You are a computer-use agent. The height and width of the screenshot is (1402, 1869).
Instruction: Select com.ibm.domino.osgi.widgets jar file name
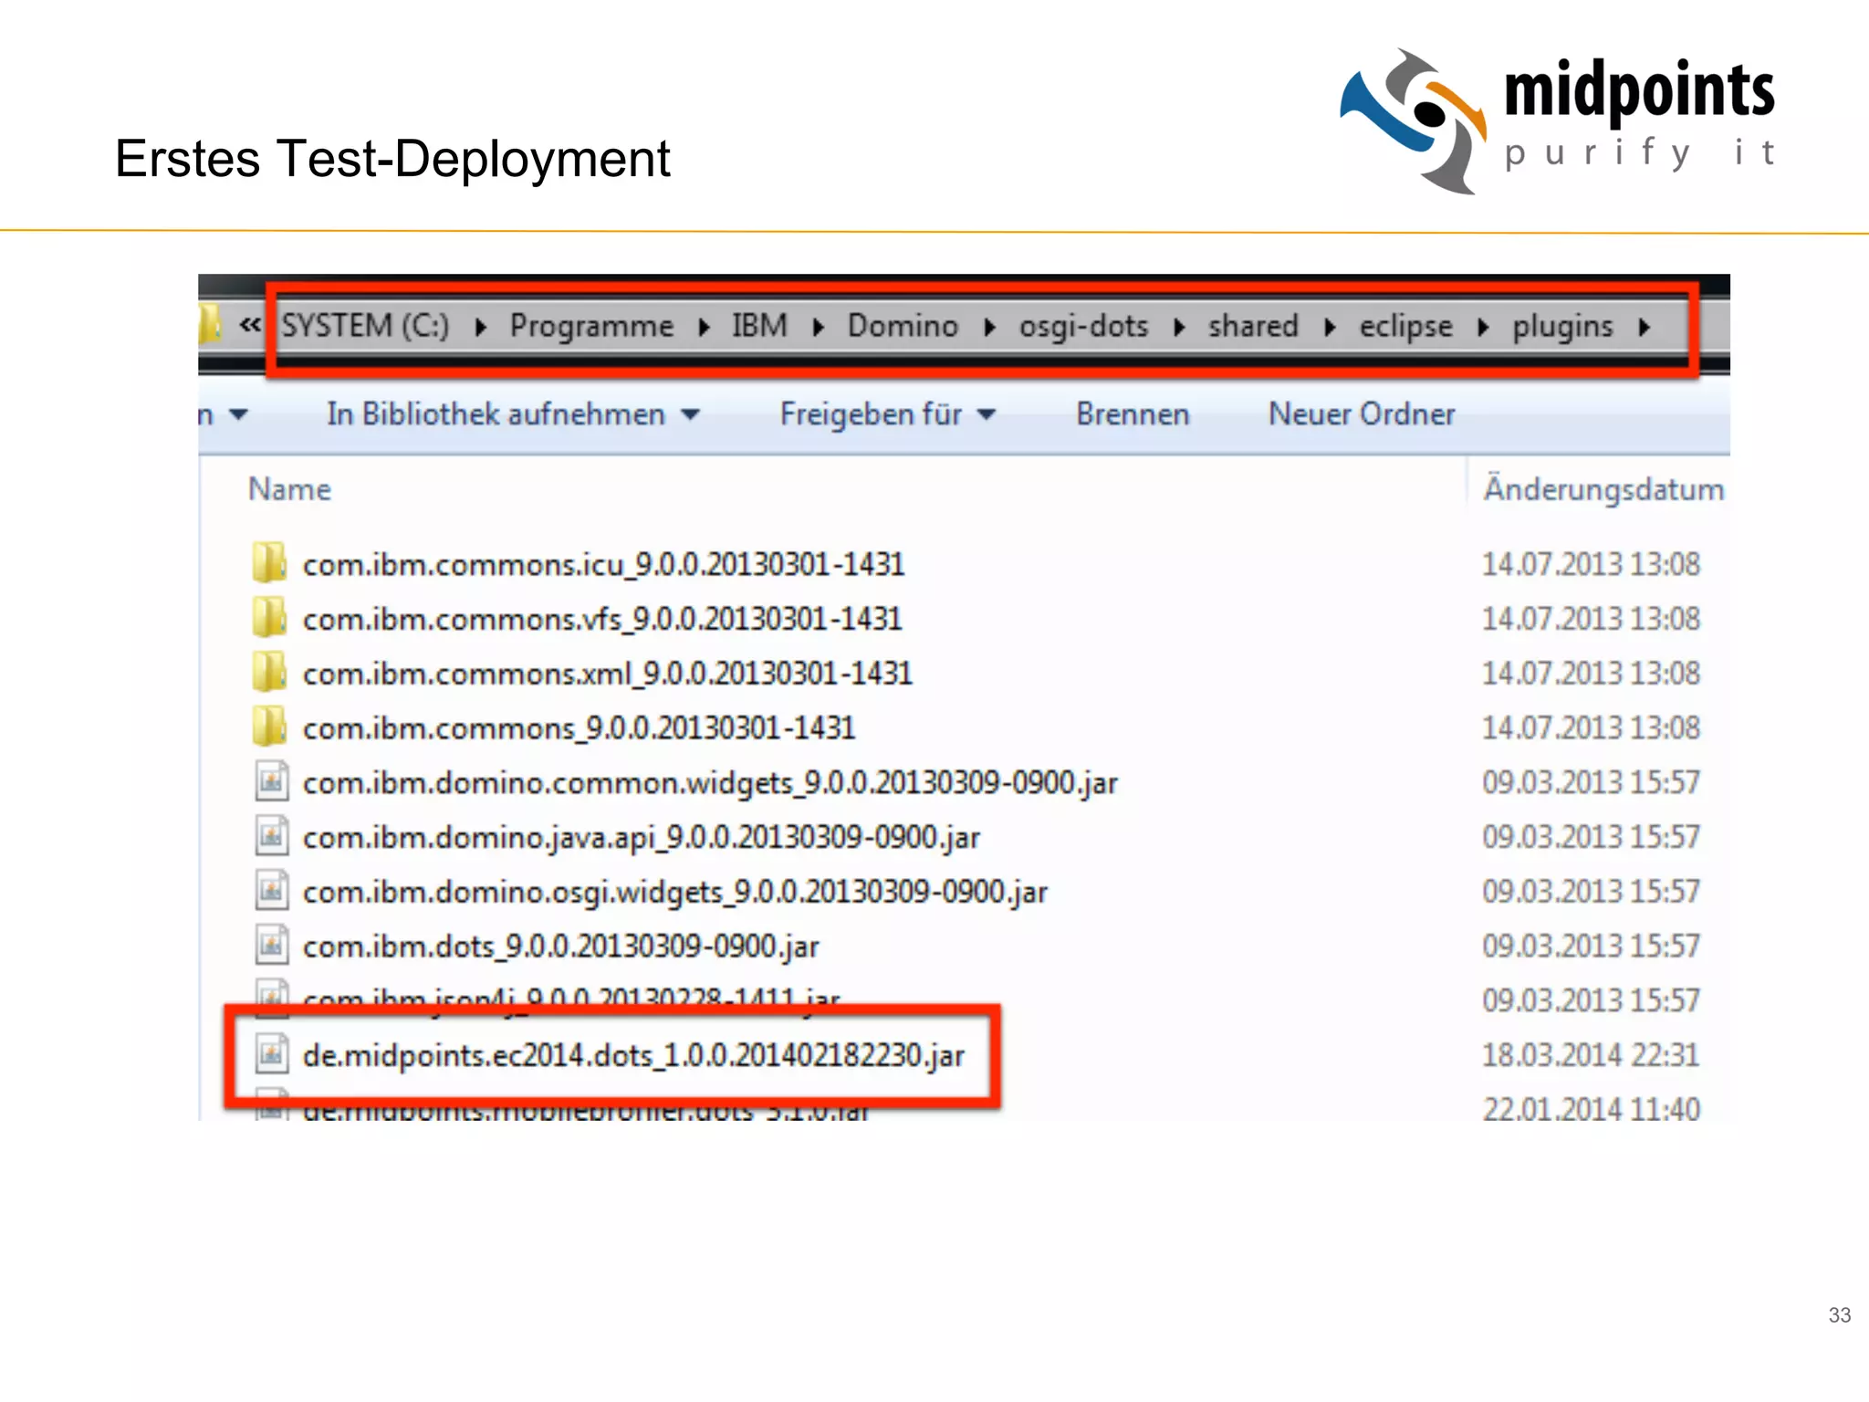click(674, 894)
